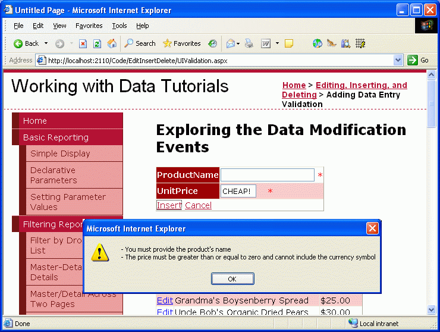Open the Edit-with dropdown arrow beside Word icon
The image size is (440, 332).
coord(277,43)
